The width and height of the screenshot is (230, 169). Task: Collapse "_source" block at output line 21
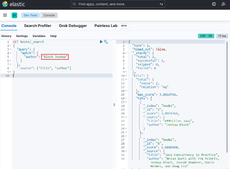[x=126, y=117]
